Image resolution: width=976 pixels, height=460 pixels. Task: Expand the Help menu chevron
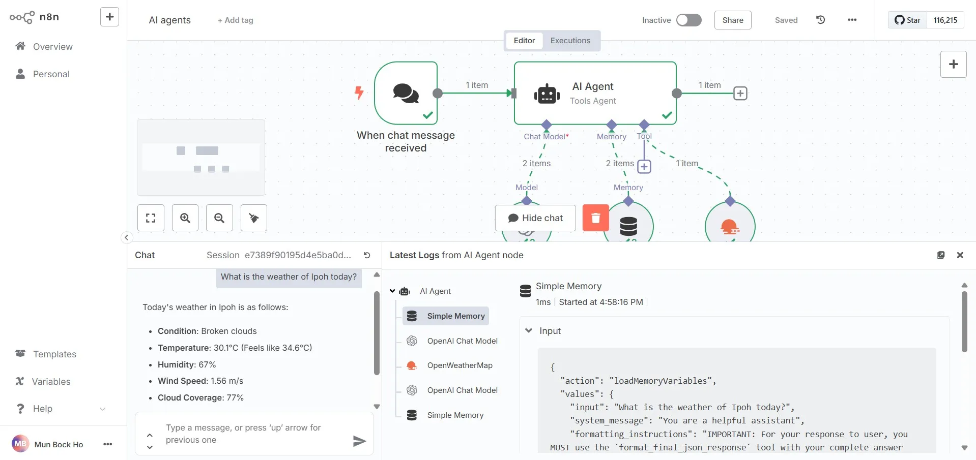click(103, 409)
